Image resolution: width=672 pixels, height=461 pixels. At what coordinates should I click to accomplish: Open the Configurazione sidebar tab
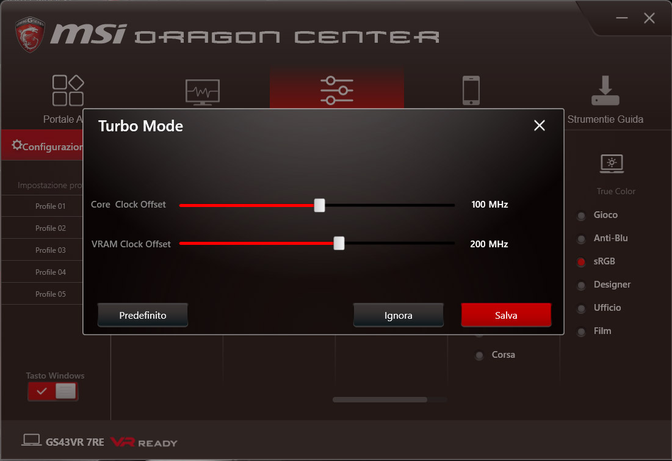[42, 145]
